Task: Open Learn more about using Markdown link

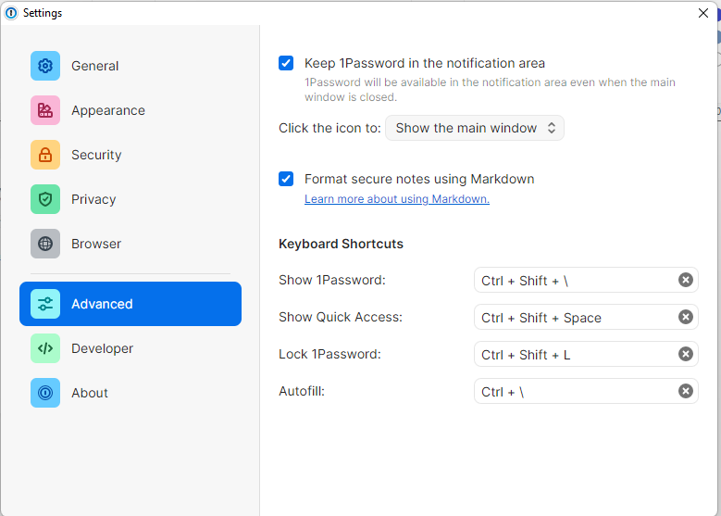Action: coord(396,199)
